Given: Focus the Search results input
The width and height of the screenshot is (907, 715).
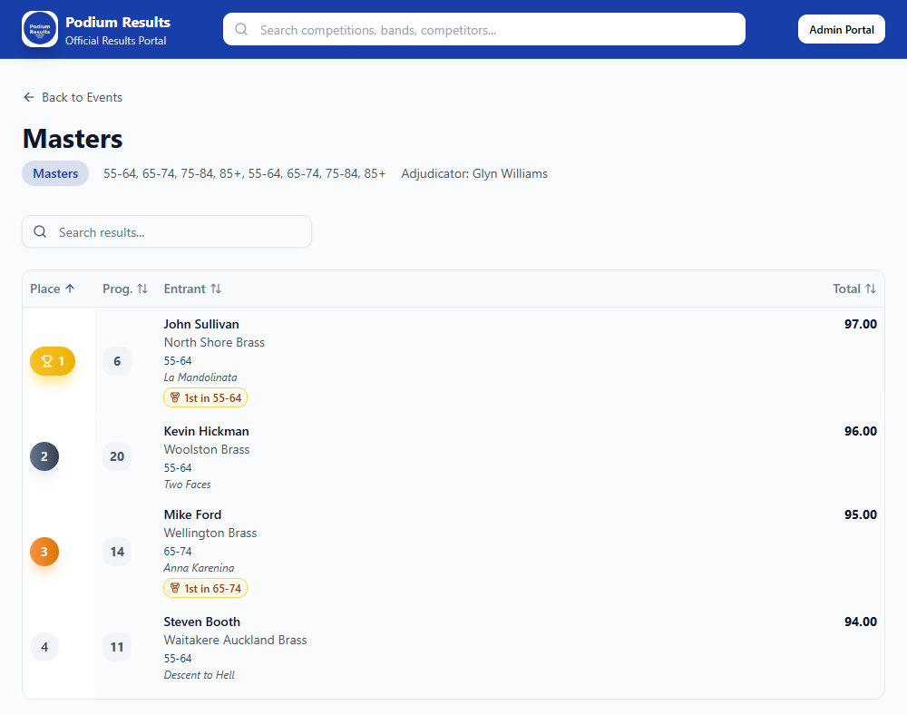Looking at the screenshot, I should (167, 232).
